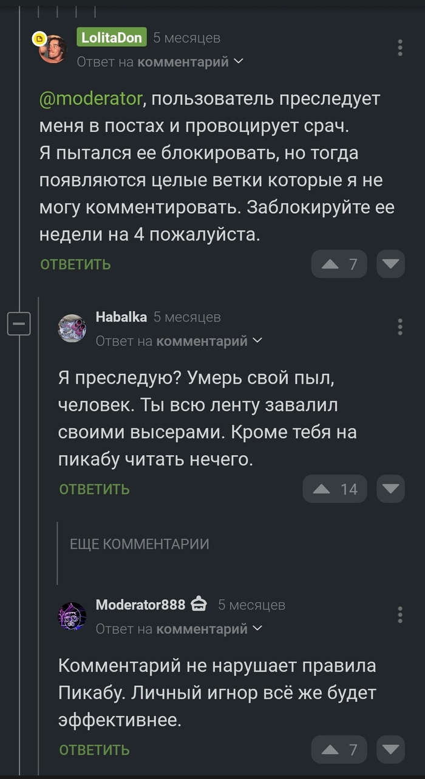Screen dimensions: 425x779
Task: Reply to Habalka's comment
Action: (94, 489)
